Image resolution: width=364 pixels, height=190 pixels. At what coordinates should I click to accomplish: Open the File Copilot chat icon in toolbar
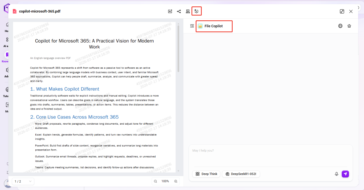(x=196, y=11)
